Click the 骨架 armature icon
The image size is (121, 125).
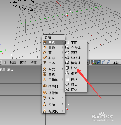[45, 69]
